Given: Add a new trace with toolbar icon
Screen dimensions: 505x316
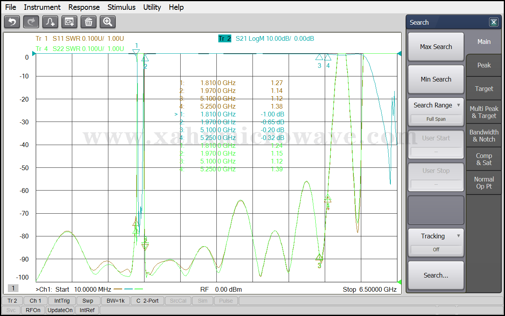Looking at the screenshot, I should [50, 22].
